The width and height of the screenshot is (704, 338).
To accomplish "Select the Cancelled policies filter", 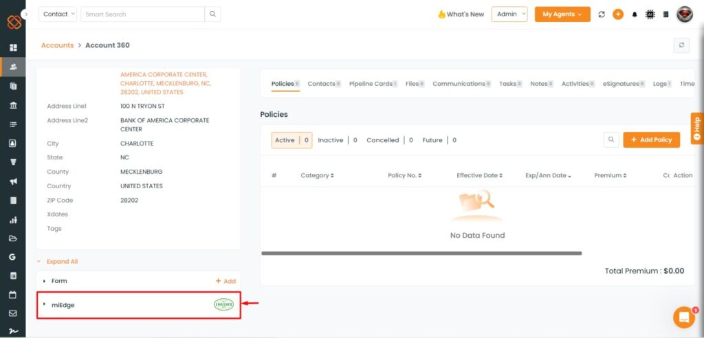I will (390, 140).
